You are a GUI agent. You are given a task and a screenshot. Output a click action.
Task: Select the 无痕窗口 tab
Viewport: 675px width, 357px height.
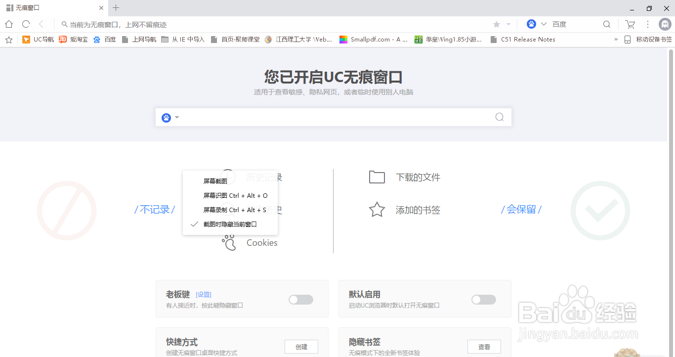tap(54, 8)
